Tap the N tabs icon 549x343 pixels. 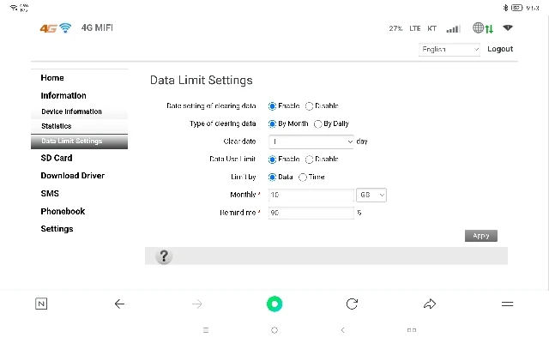(41, 304)
